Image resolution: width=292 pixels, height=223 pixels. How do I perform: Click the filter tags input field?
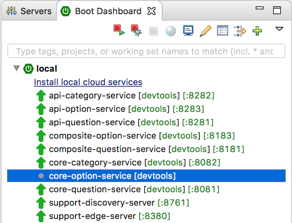[x=146, y=51]
